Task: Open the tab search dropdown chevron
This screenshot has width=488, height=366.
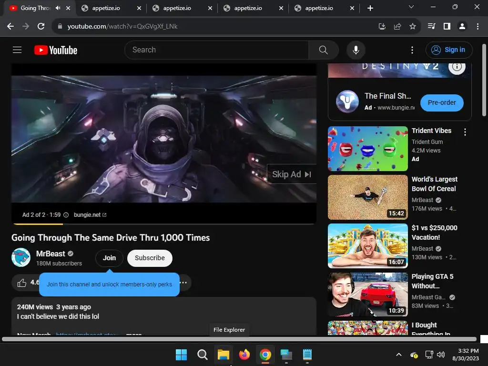Action: coord(411,7)
